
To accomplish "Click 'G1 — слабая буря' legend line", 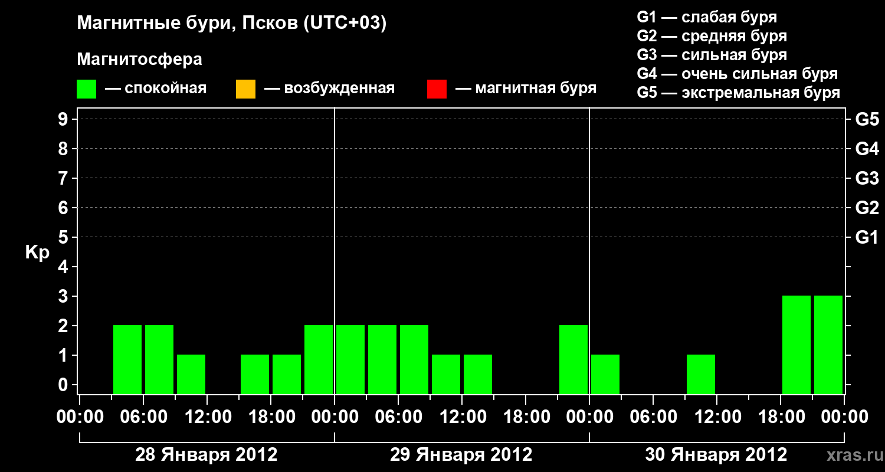I will (x=707, y=17).
